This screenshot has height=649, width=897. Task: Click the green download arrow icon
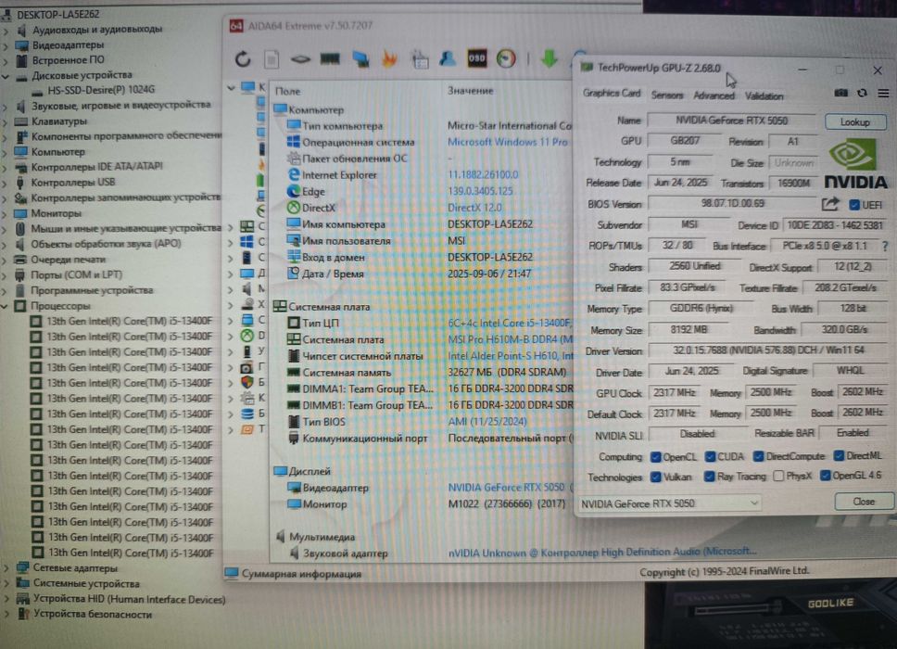point(550,58)
